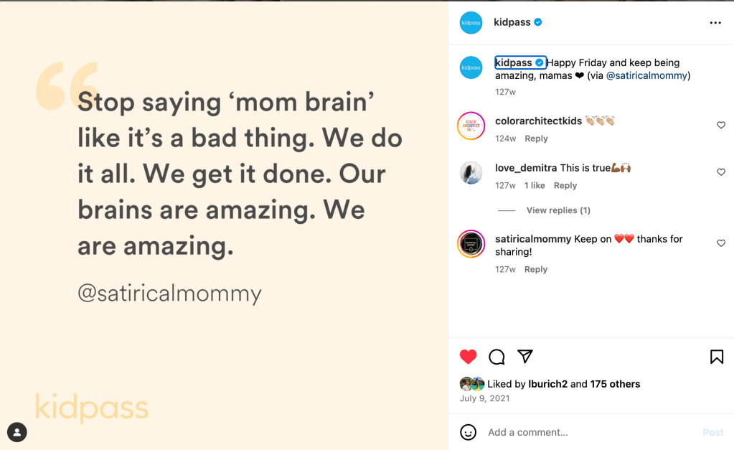Share the post with paper plane icon
This screenshot has height=450, width=734.
pos(525,357)
